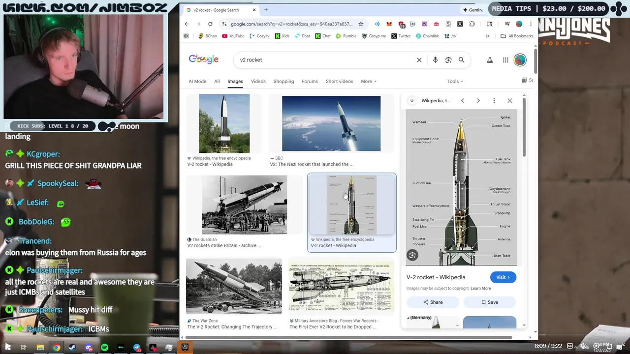Open the media control toolbar icon

(507, 24)
